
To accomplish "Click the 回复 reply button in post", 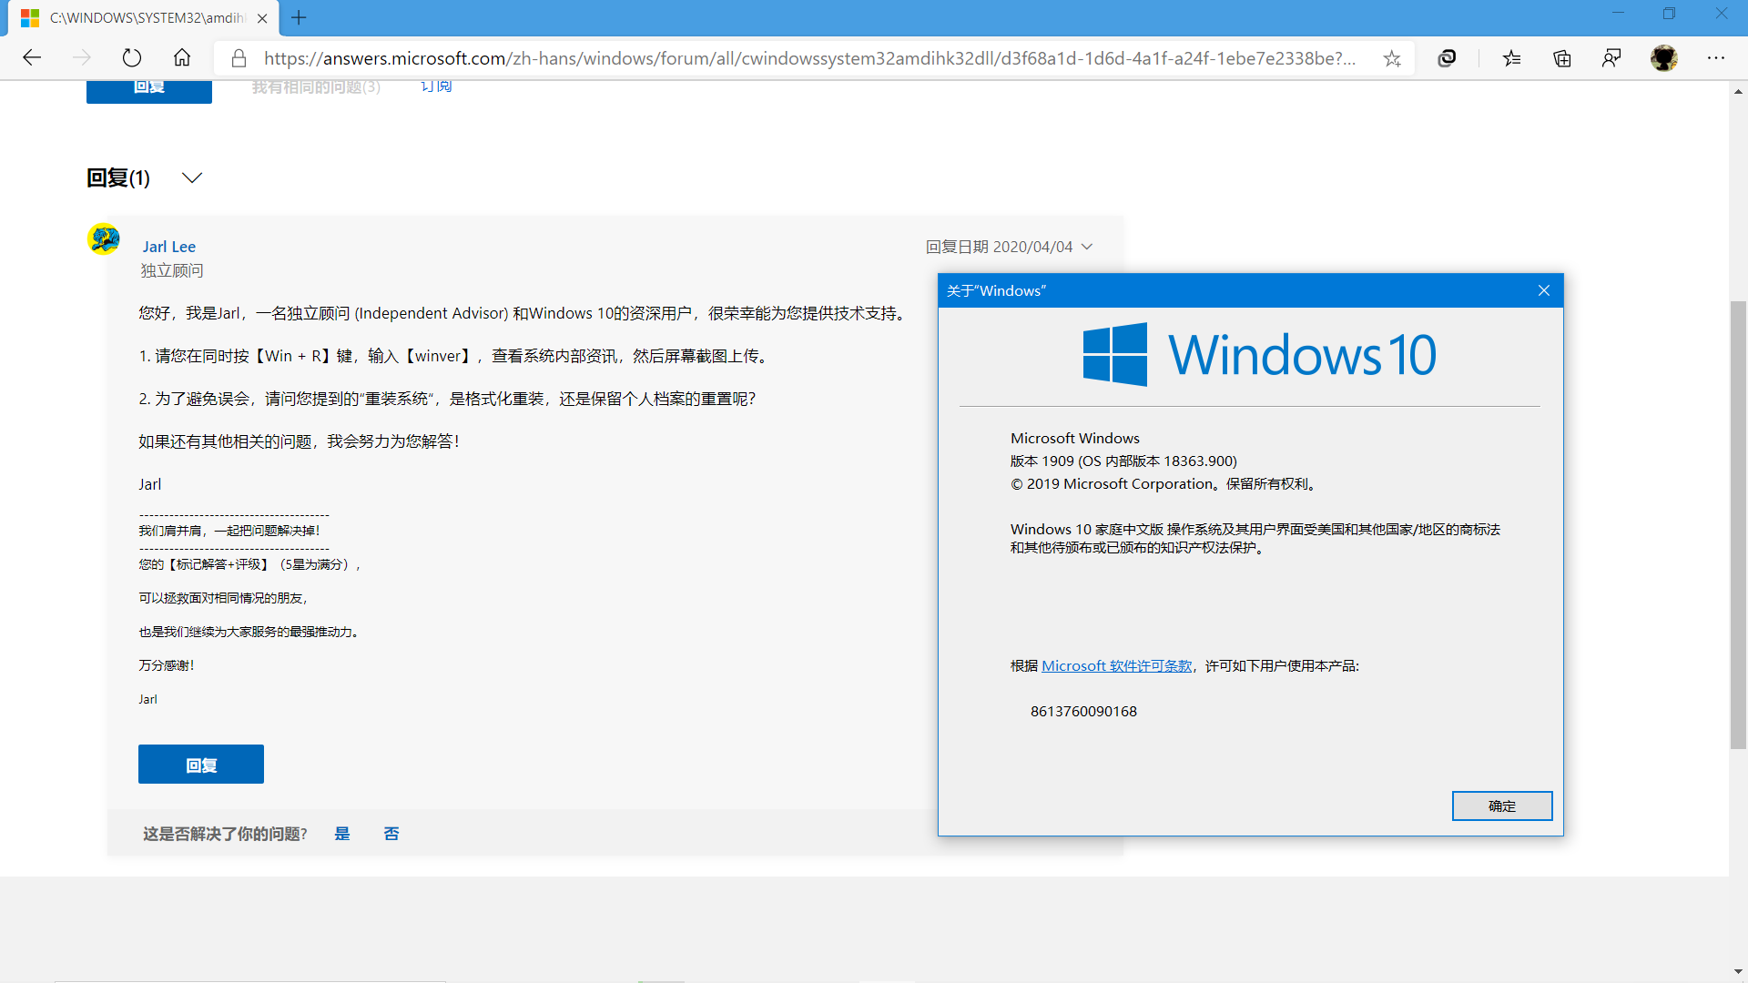I will (x=199, y=765).
